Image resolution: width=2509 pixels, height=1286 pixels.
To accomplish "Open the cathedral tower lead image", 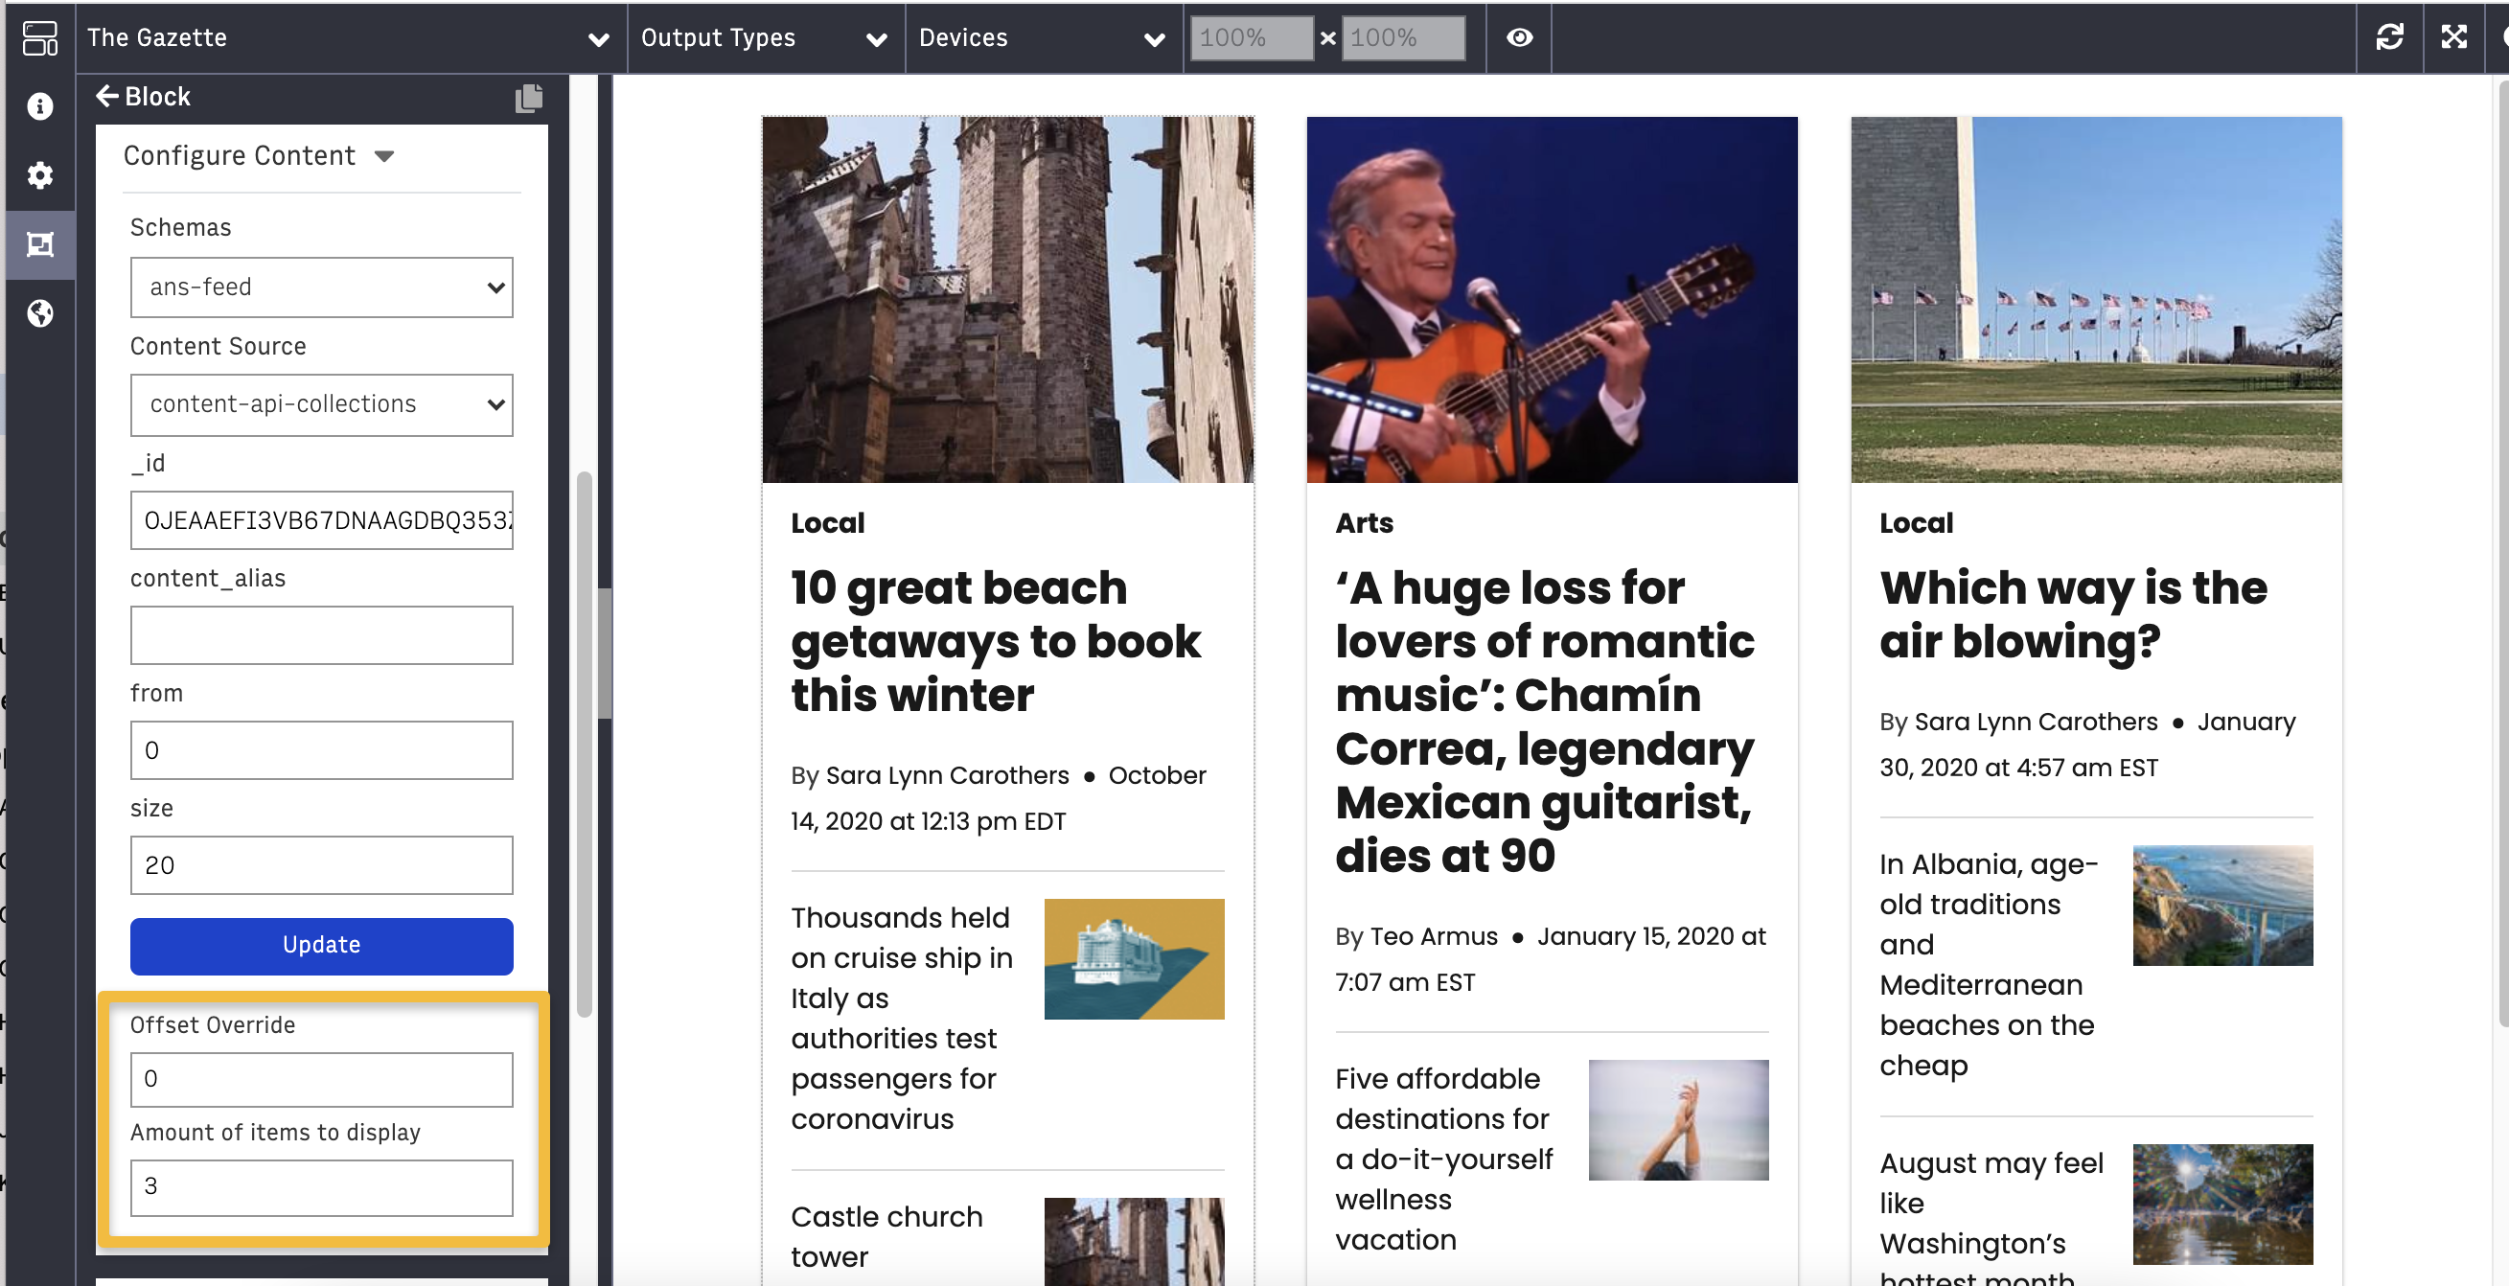I will 1007,299.
